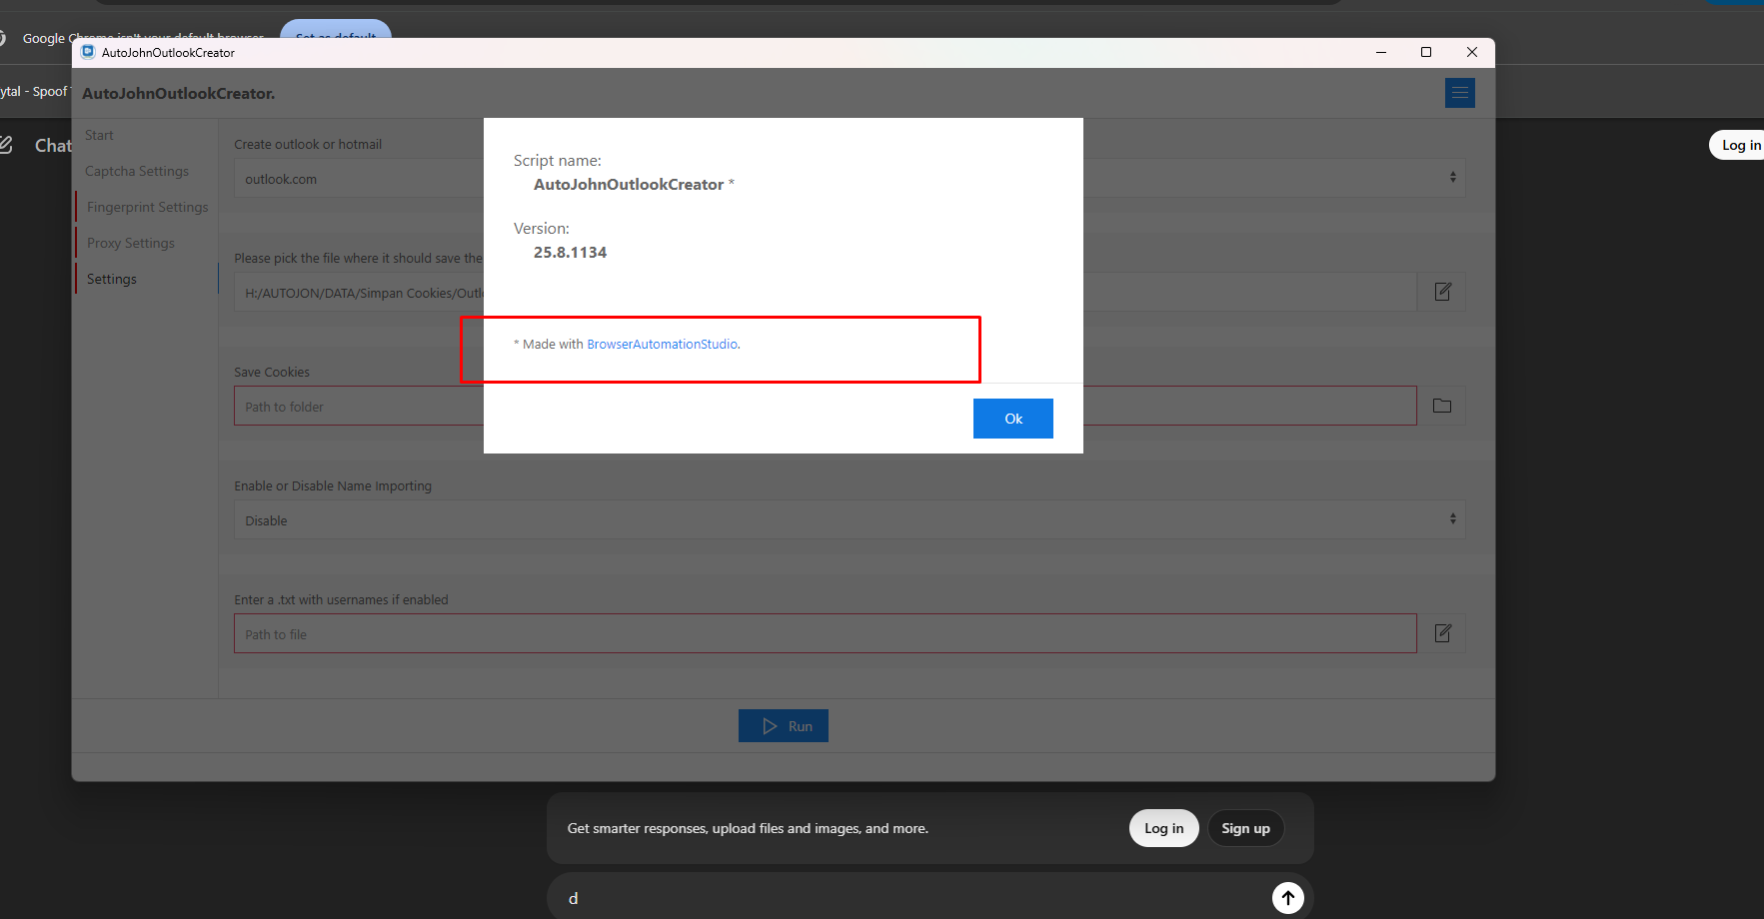Click the edit icon beside the usernames file path

click(x=1442, y=632)
